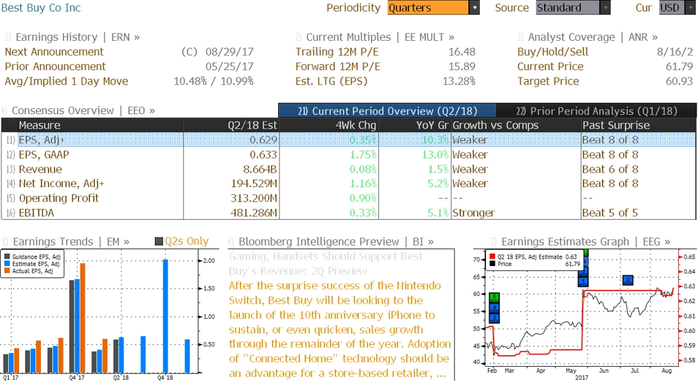Click the black Price legend swatch

coord(492,263)
